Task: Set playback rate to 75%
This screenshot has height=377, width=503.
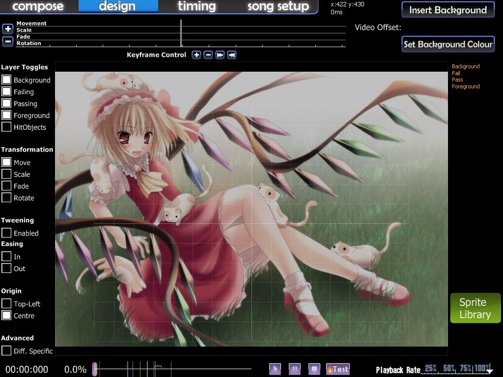Action: tap(466, 368)
